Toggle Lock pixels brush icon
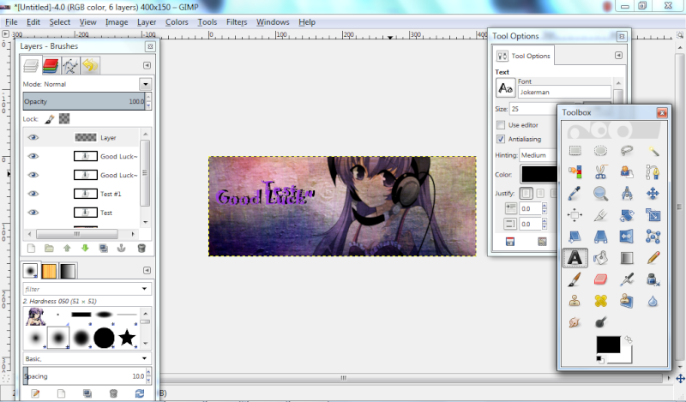The height and width of the screenshot is (402, 686). [x=50, y=118]
